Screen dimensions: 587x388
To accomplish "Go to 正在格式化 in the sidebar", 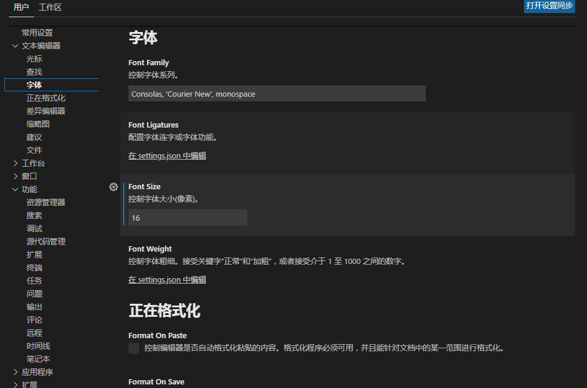I will [46, 98].
